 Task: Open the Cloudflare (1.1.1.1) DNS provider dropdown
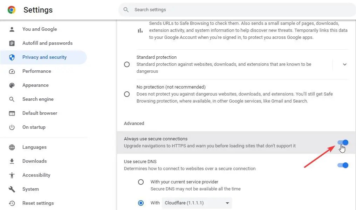tap(197, 203)
